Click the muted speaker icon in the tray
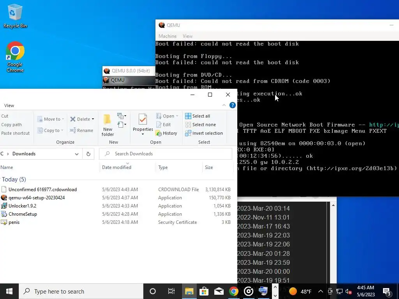Viewport: 399px width, 299px height. (349, 291)
